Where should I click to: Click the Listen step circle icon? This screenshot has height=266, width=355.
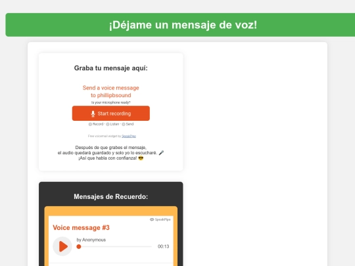click(x=108, y=124)
